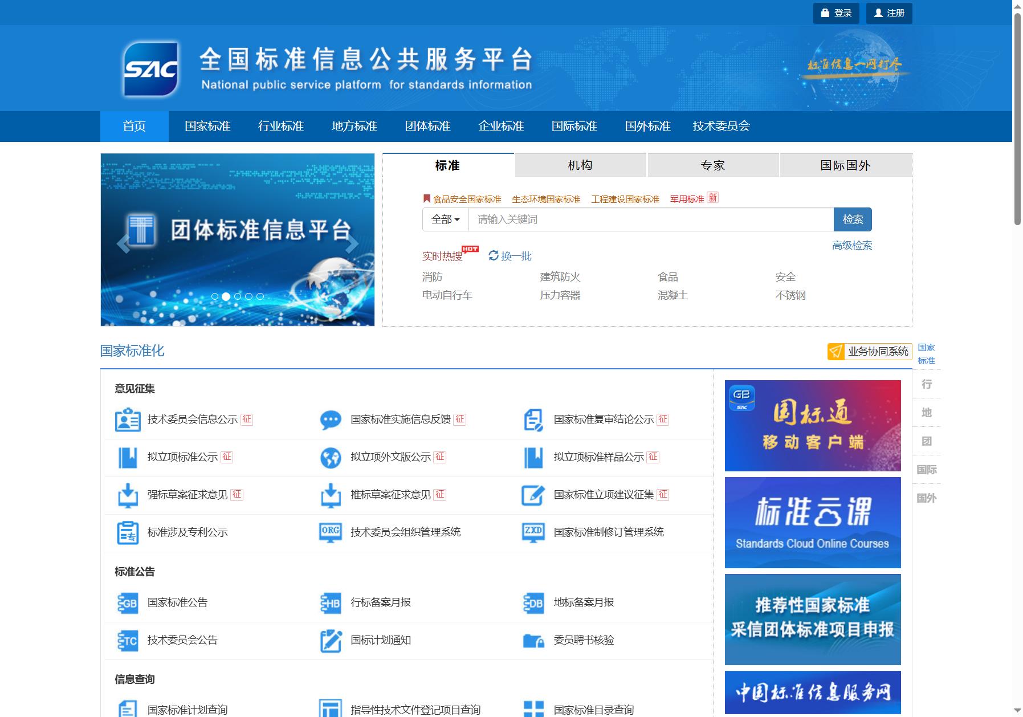Image resolution: width=1023 pixels, height=717 pixels.
Task: Click the download icon beside 推标草案征求意见
Action: click(x=331, y=495)
